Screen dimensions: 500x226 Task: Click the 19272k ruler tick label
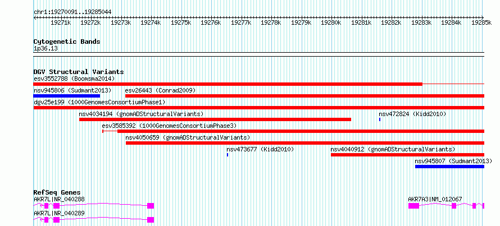[91, 22]
